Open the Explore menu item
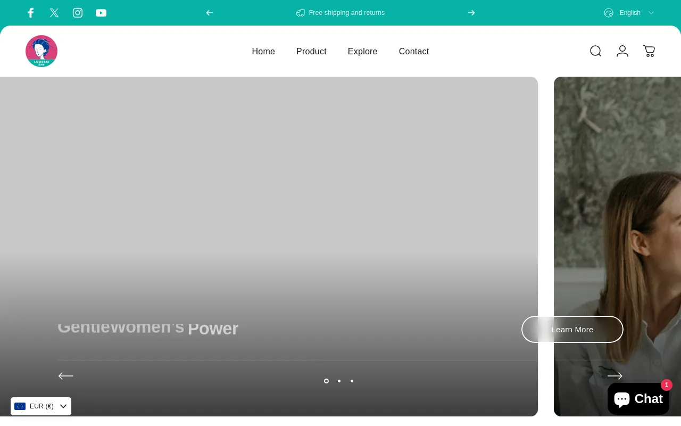681x426 pixels. (x=362, y=52)
